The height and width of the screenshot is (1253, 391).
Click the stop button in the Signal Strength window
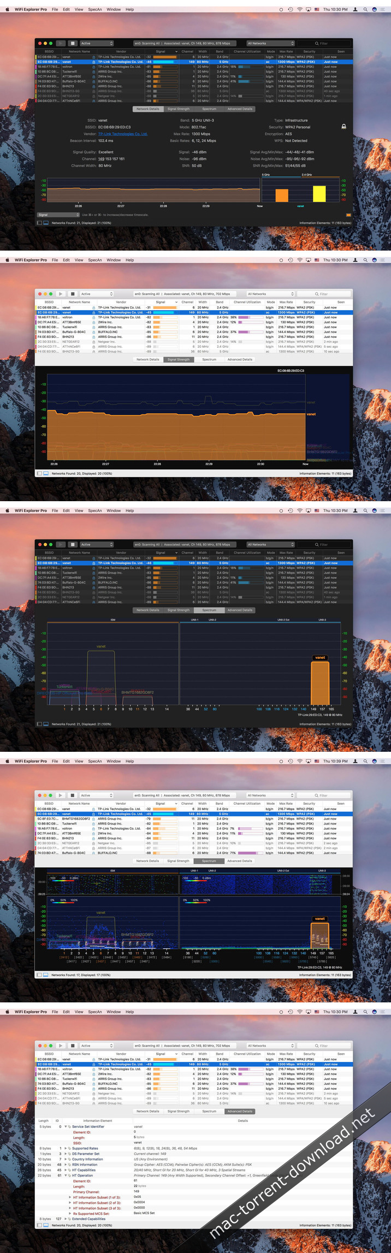pyautogui.click(x=73, y=294)
